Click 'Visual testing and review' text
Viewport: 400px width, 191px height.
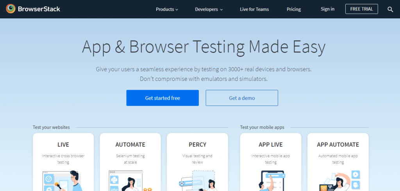(x=197, y=159)
